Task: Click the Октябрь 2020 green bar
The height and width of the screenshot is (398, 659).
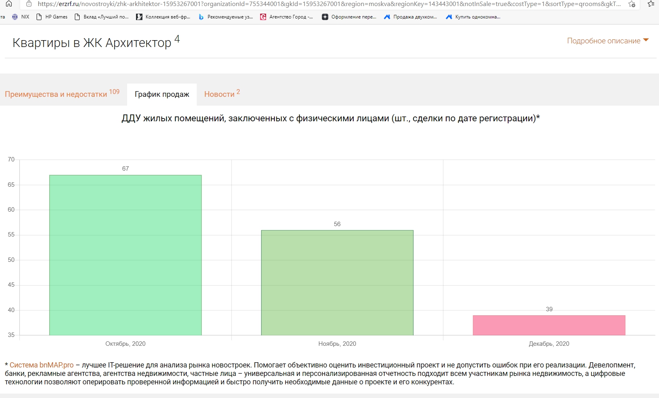Action: (126, 255)
